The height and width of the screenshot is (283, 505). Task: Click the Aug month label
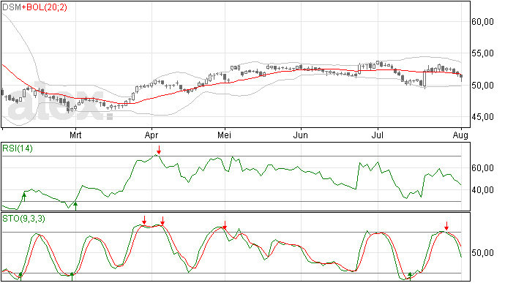pyautogui.click(x=460, y=135)
